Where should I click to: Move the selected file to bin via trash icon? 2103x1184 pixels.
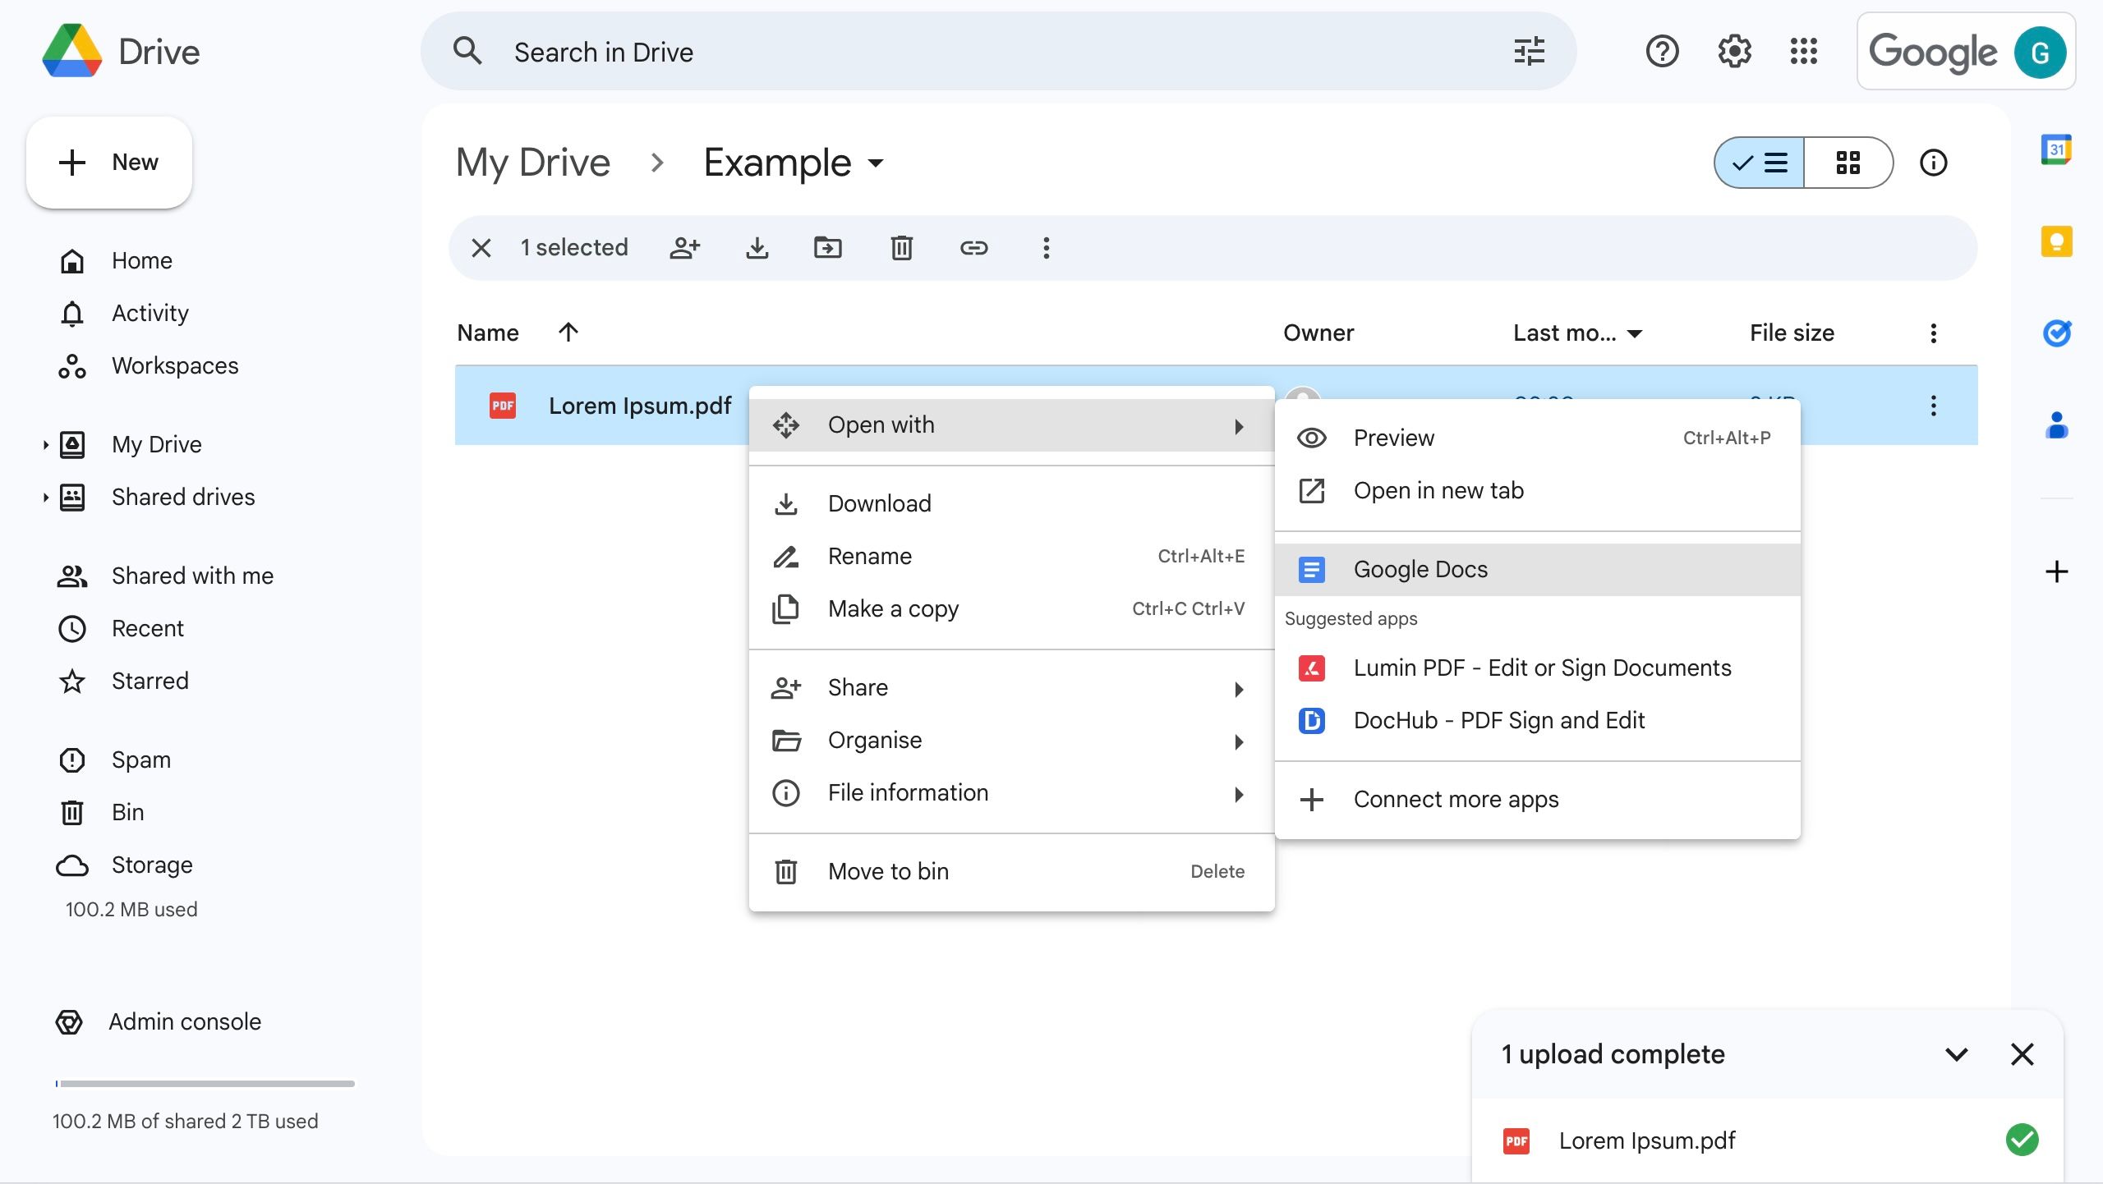click(901, 247)
